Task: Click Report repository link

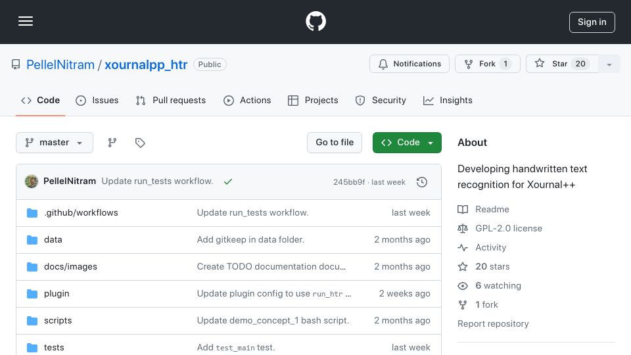Action: [493, 323]
